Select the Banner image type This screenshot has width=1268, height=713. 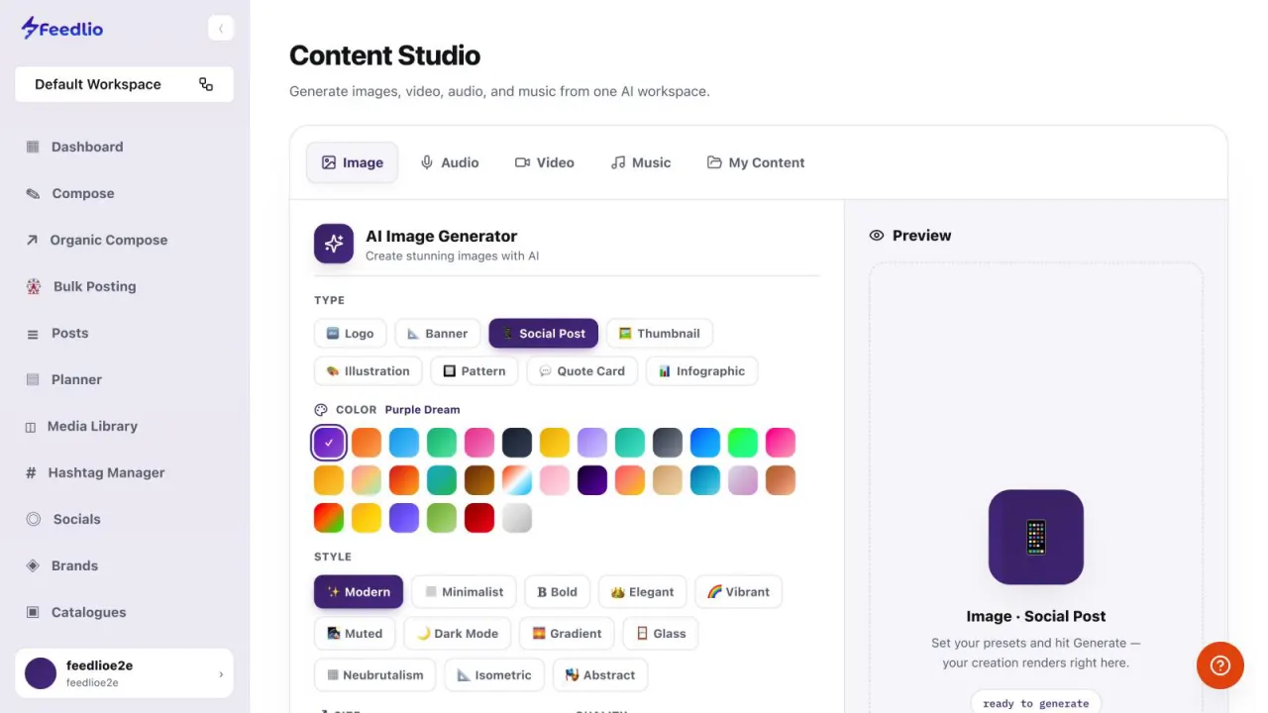click(x=438, y=334)
